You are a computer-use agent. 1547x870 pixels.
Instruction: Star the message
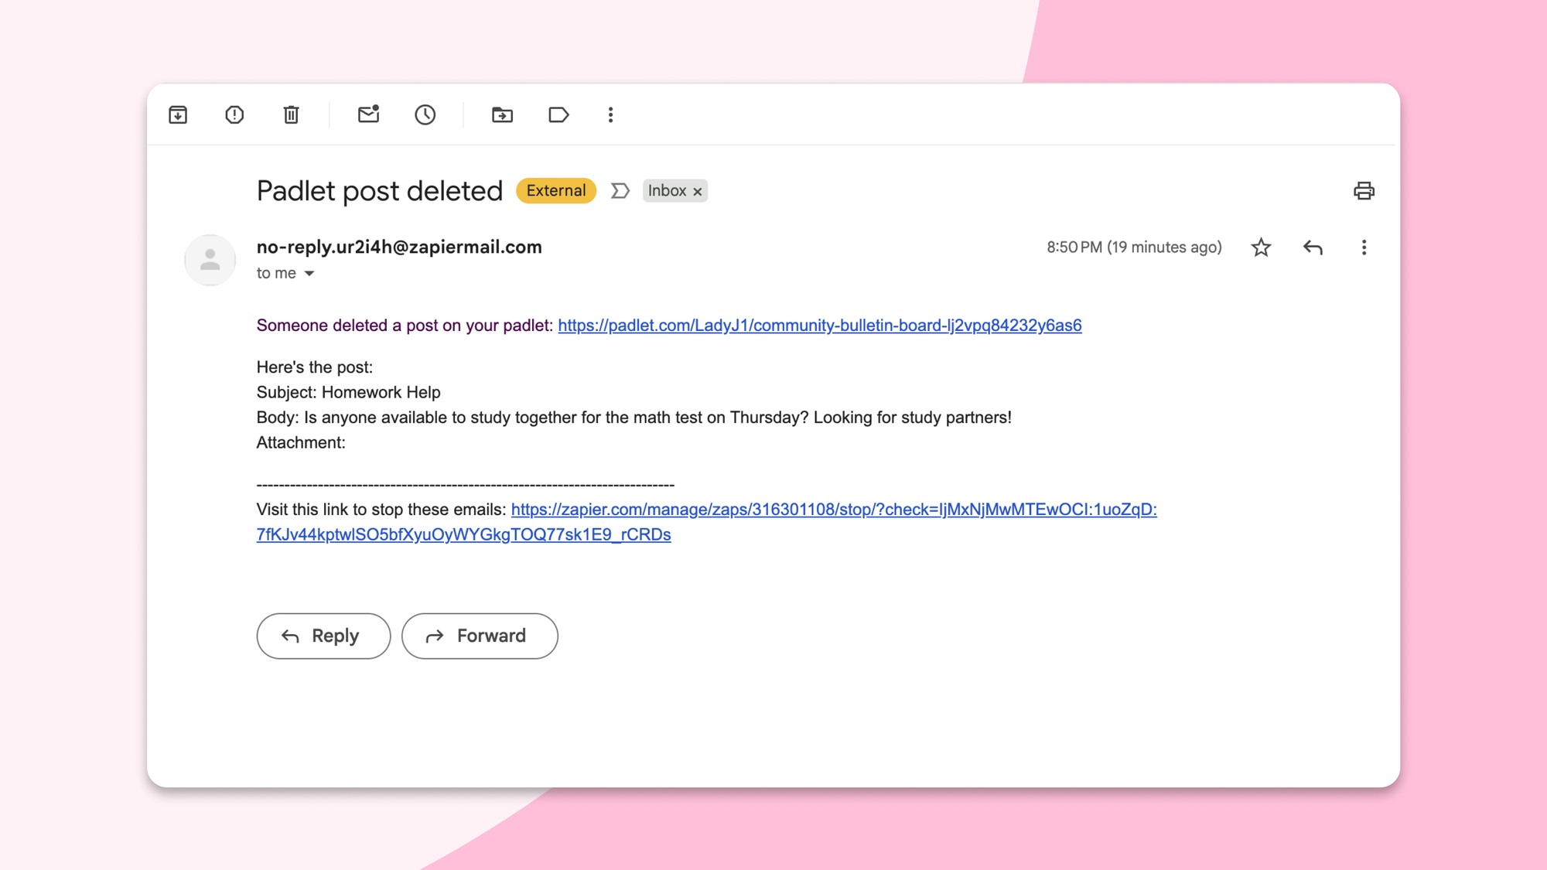click(1261, 247)
